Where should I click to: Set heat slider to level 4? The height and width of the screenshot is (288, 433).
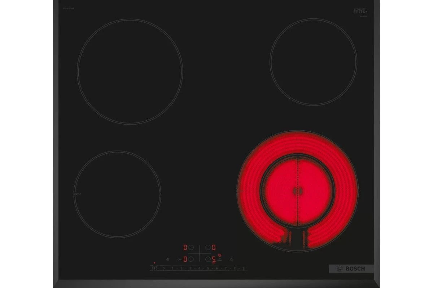tap(199, 268)
